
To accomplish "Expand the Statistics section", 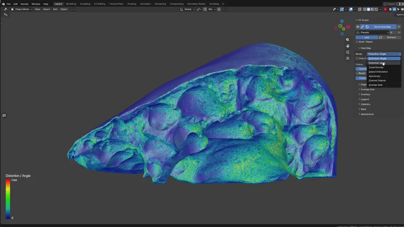I will (364, 104).
